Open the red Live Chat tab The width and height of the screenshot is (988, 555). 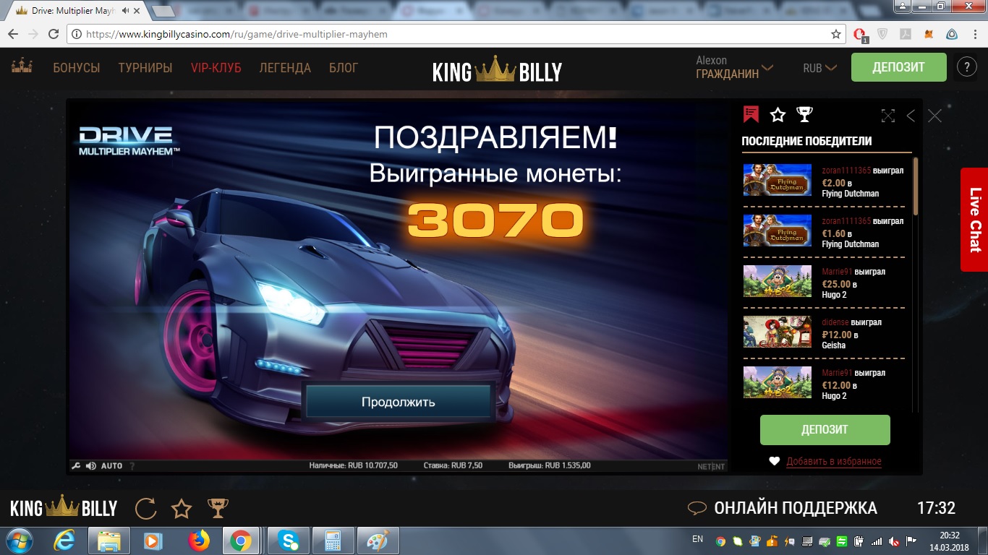coord(974,220)
